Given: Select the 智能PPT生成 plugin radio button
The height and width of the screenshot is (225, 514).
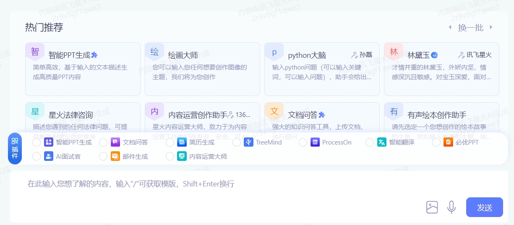Looking at the screenshot, I should click(37, 142).
